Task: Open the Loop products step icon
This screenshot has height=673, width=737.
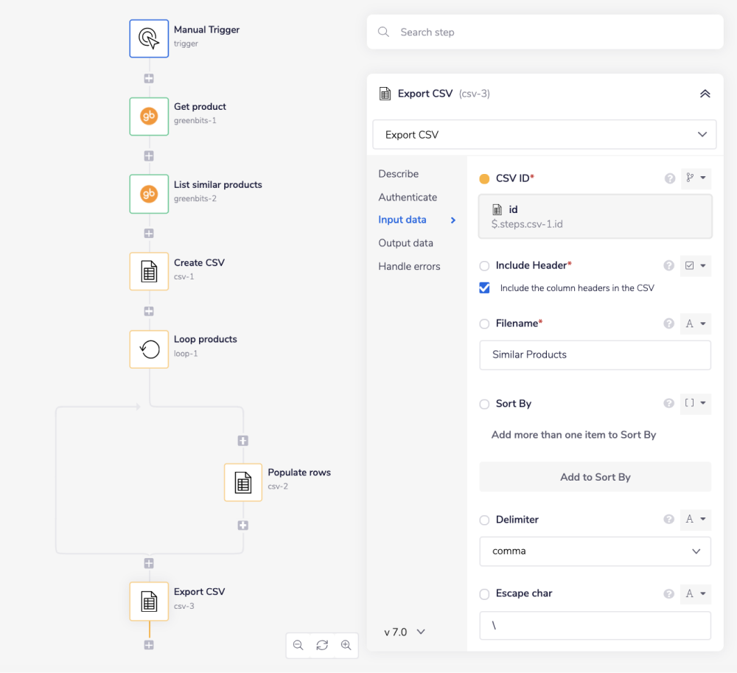Action: tap(149, 349)
